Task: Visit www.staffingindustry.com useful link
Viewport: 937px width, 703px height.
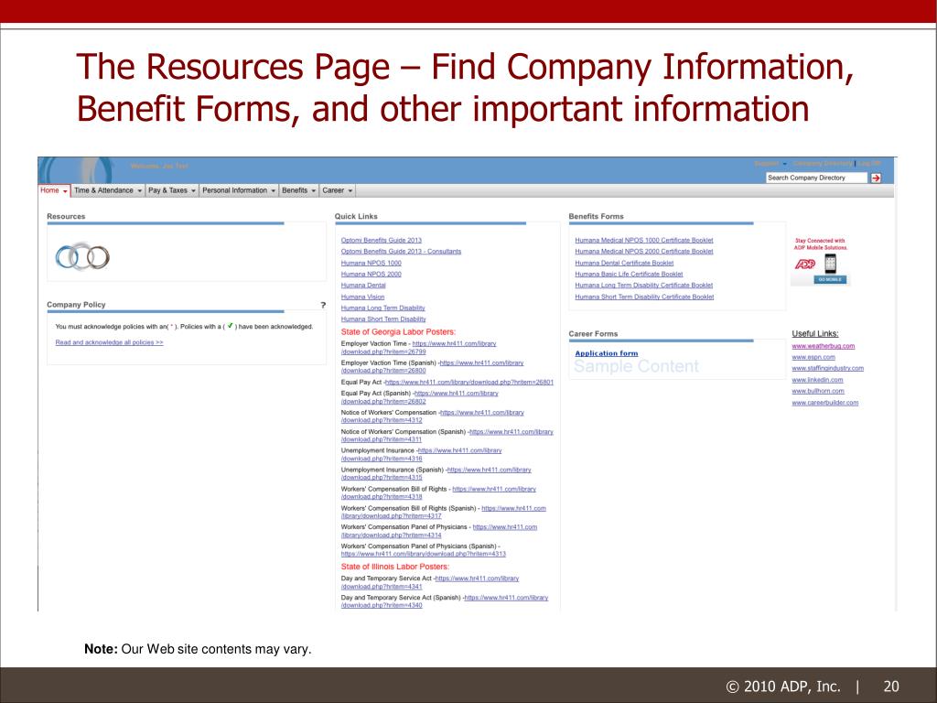Action: tap(827, 369)
